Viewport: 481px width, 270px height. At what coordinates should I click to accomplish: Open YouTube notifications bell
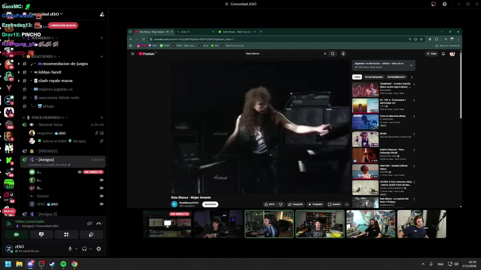click(x=443, y=54)
